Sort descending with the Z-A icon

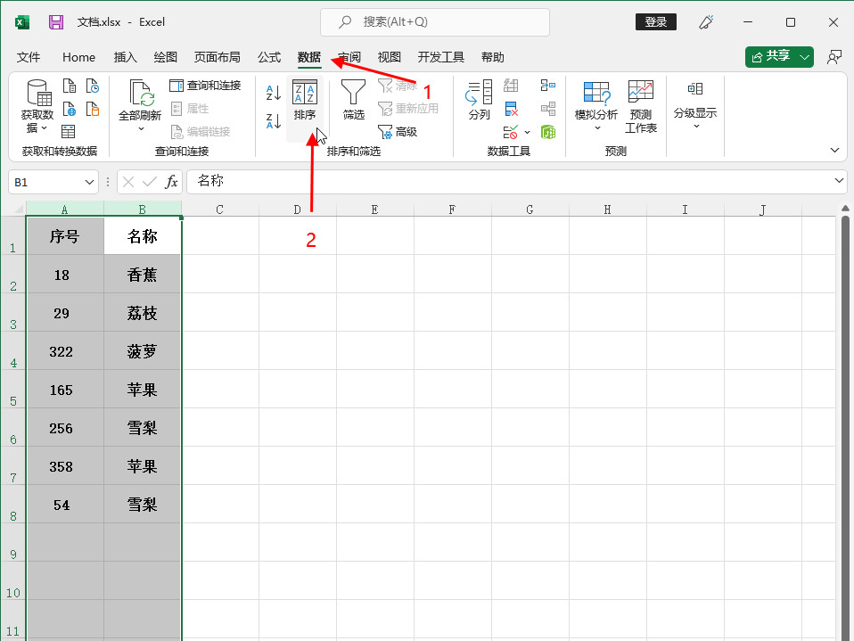pyautogui.click(x=274, y=120)
